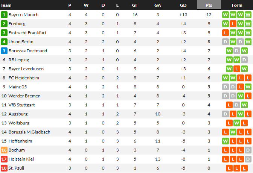Click the Team column header
This screenshot has width=253, height=173.
7,5
